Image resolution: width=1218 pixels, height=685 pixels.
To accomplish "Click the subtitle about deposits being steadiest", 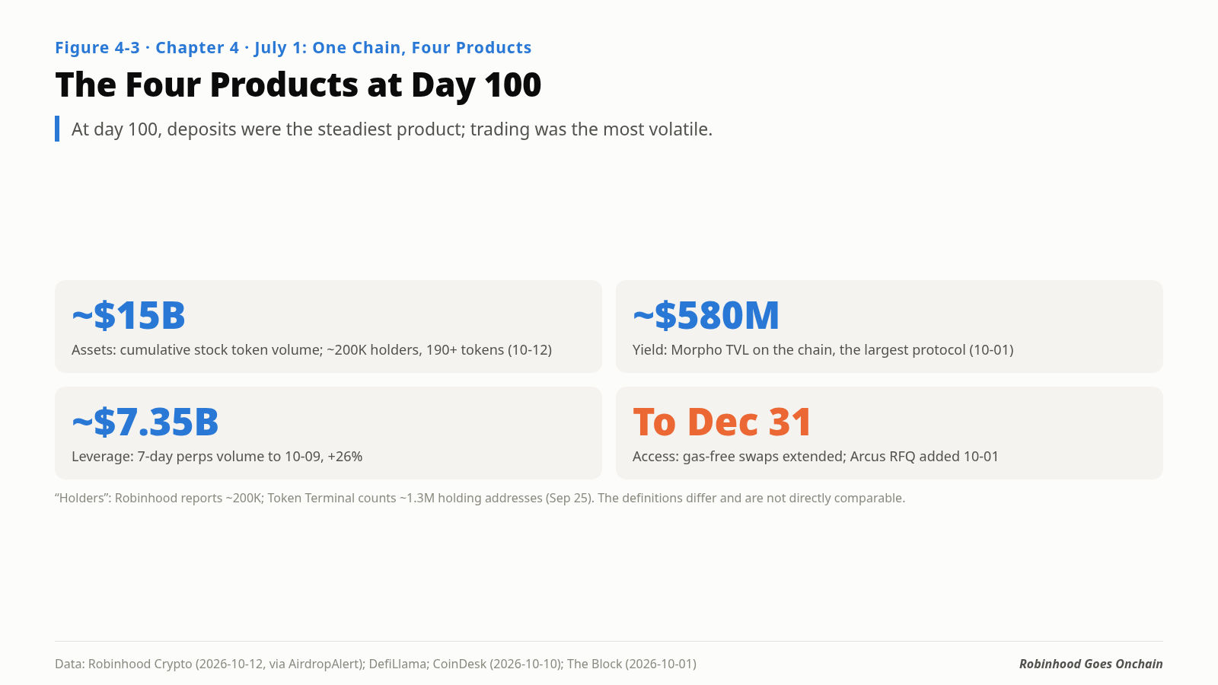I will [392, 129].
